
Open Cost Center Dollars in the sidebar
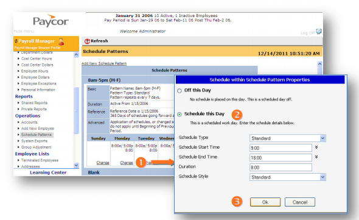click(x=37, y=65)
